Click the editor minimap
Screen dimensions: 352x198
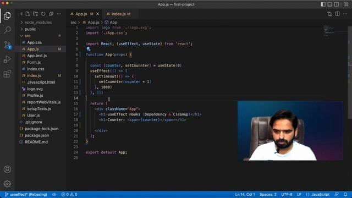point(335,31)
